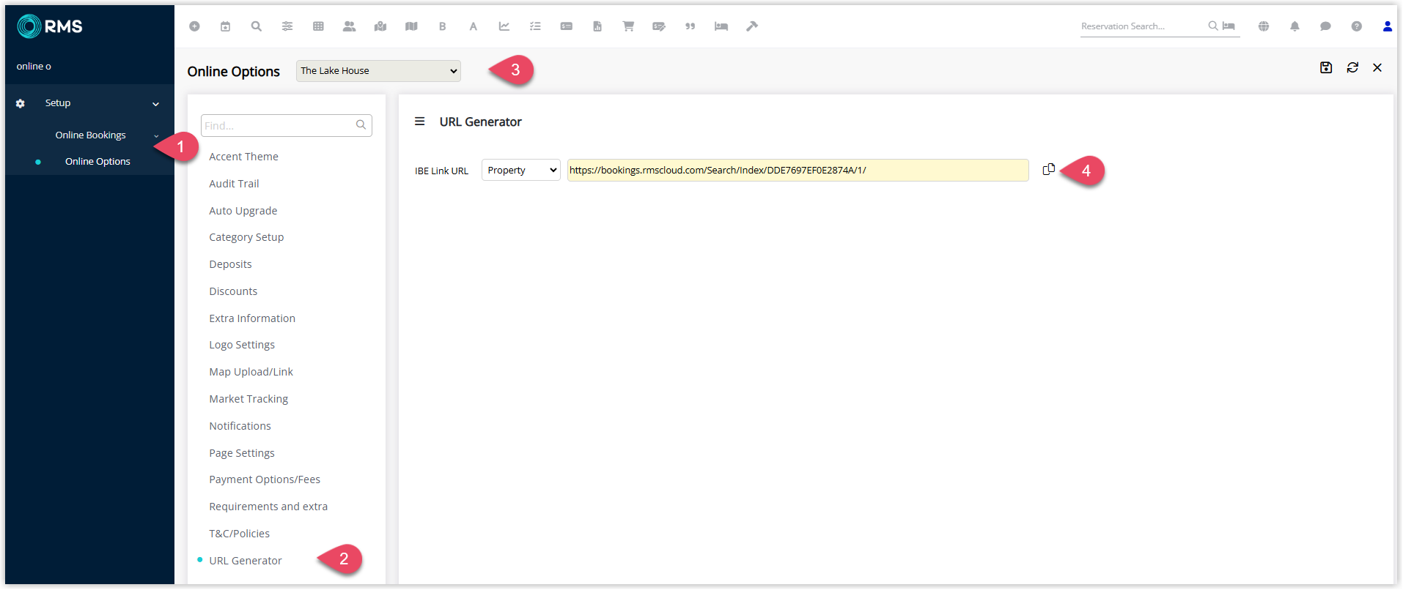
Task: Collapse the Setup section in sidebar
Action: point(155,104)
